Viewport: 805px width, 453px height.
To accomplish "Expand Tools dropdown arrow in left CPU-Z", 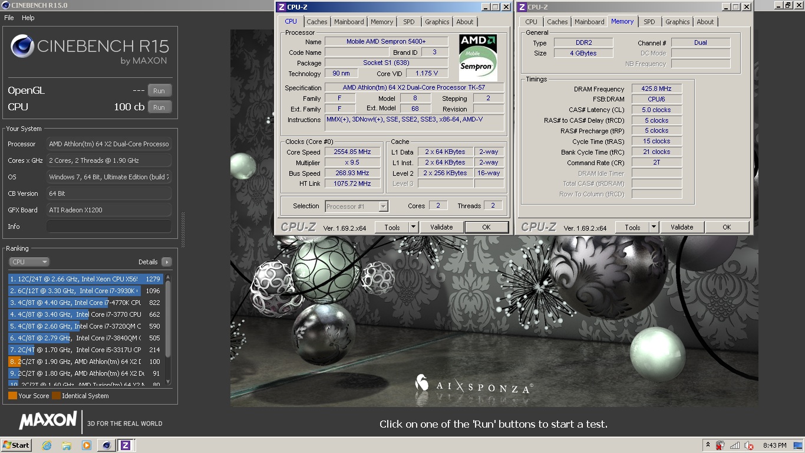I will (413, 227).
